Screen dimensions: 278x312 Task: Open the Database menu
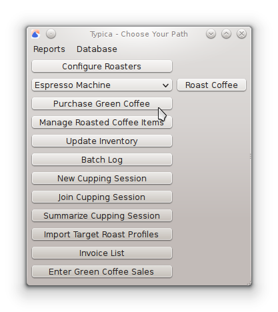click(x=97, y=49)
